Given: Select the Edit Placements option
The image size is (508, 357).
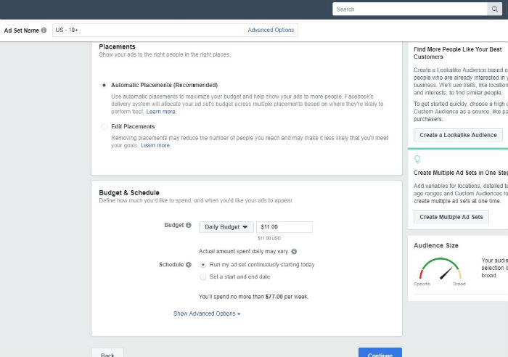Looking at the screenshot, I should [x=105, y=127].
